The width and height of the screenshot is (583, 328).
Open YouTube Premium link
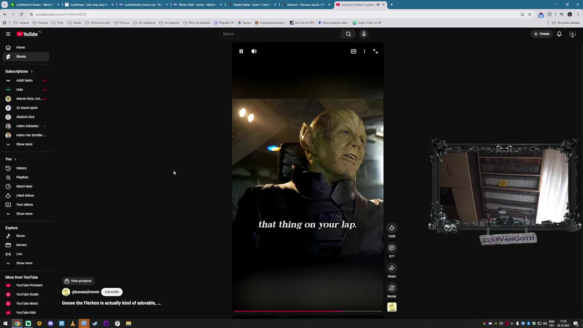[25, 285]
